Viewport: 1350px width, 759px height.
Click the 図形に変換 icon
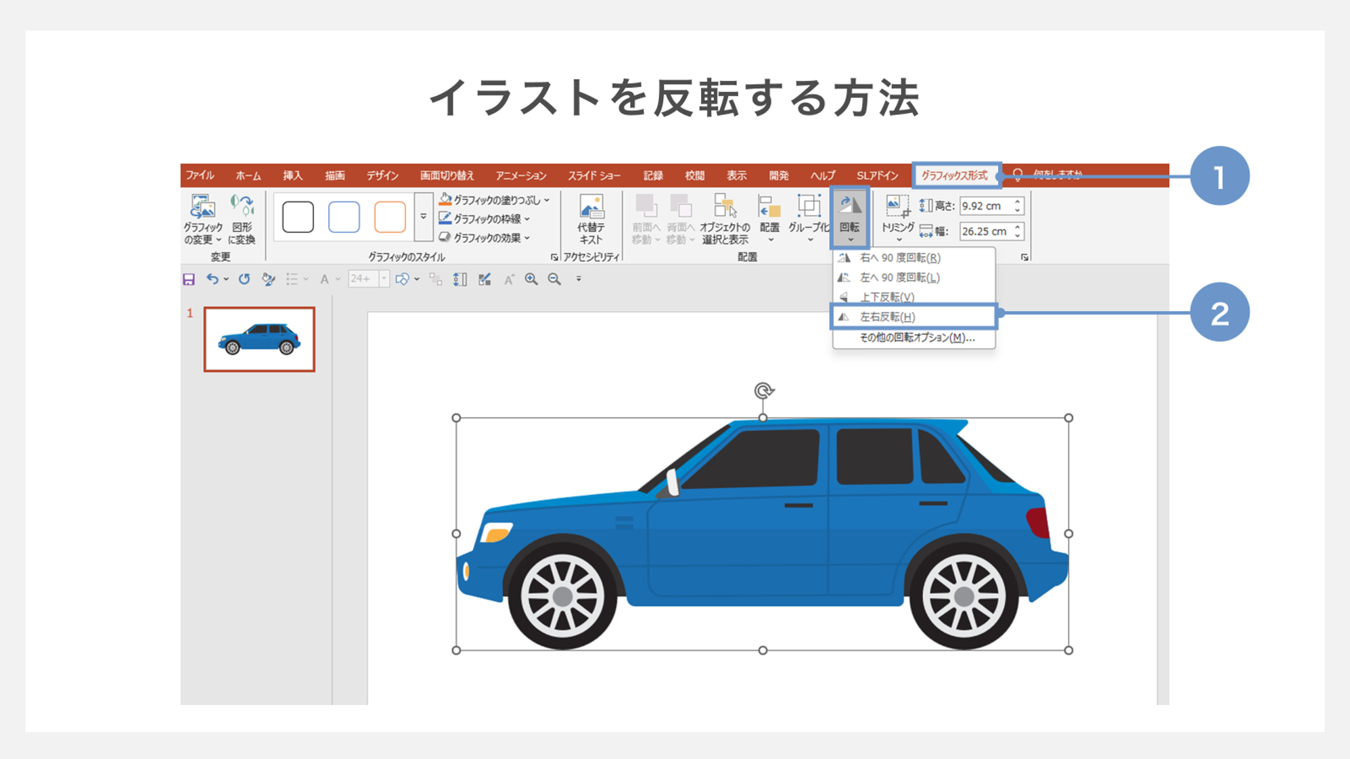coord(242,205)
